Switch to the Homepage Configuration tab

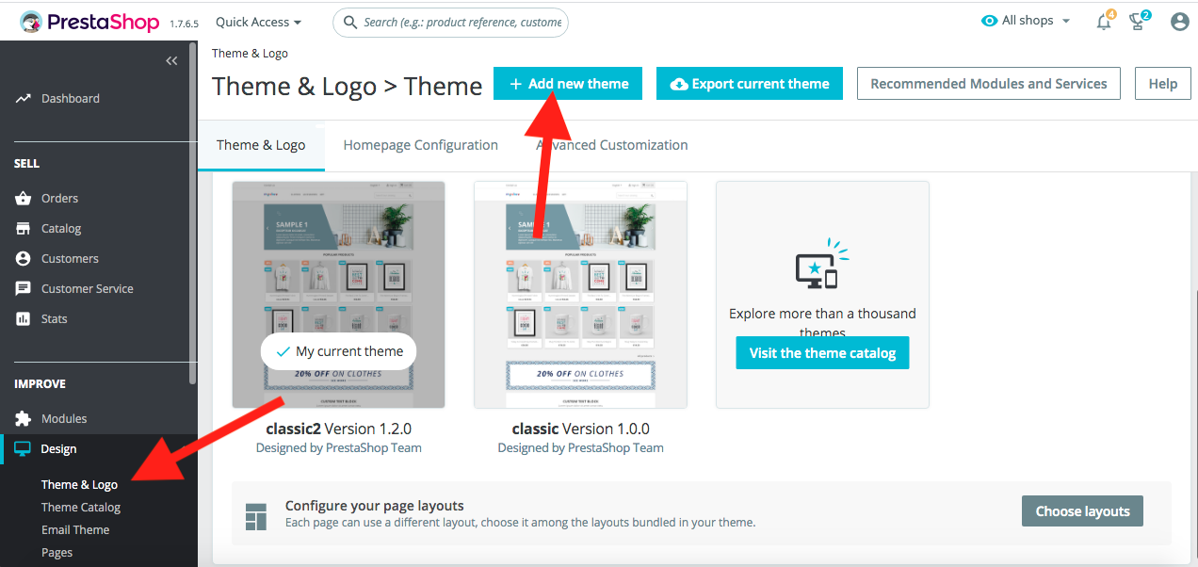(x=420, y=145)
